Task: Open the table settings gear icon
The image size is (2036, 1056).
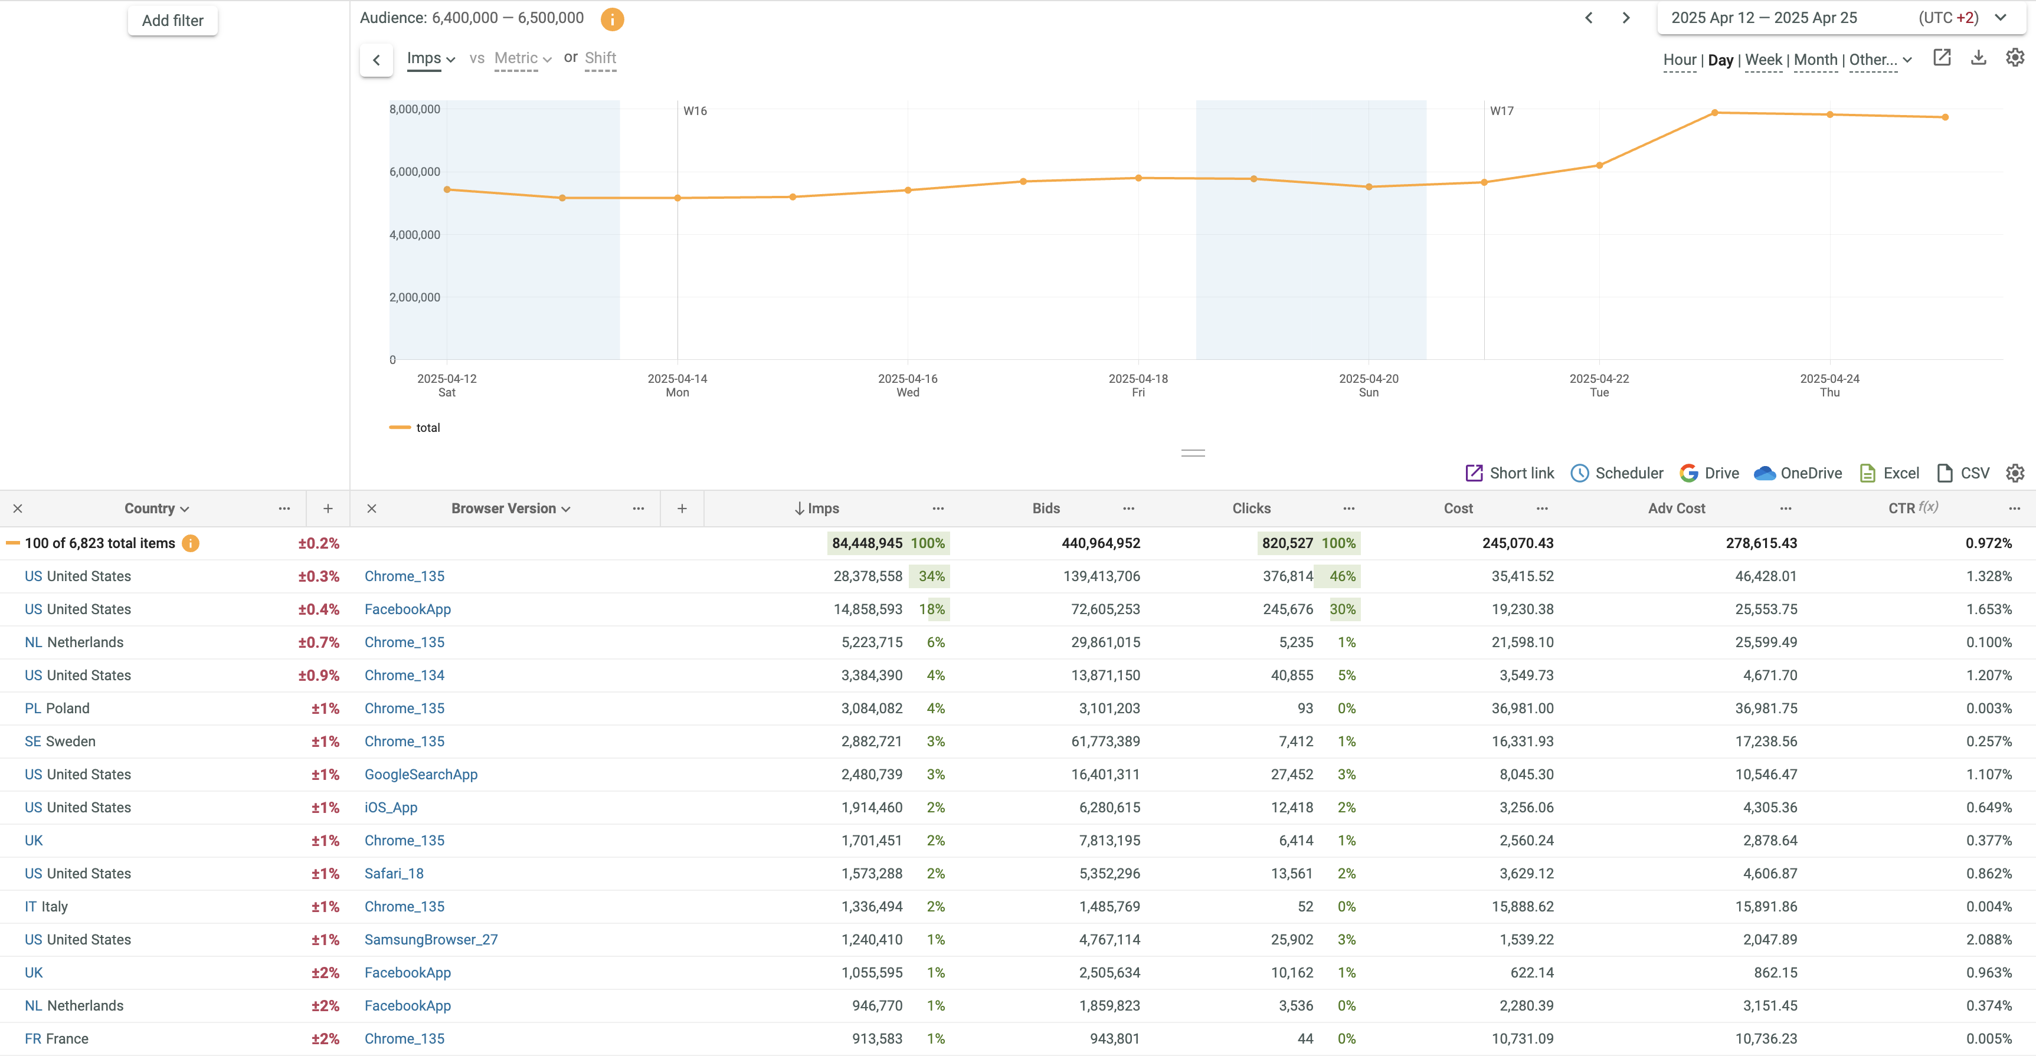Action: pos(2015,473)
